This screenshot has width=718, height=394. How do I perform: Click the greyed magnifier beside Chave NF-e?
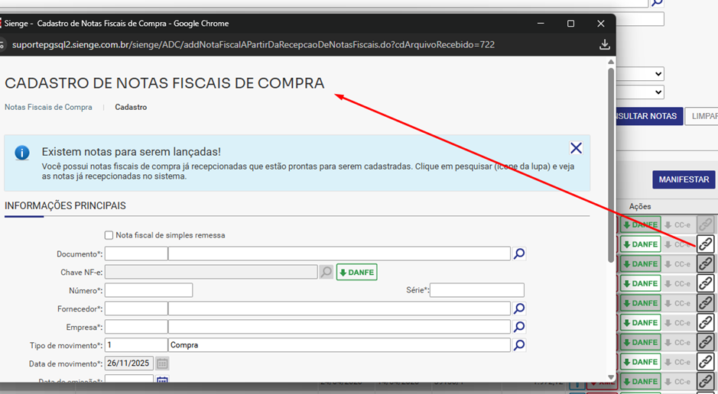326,272
